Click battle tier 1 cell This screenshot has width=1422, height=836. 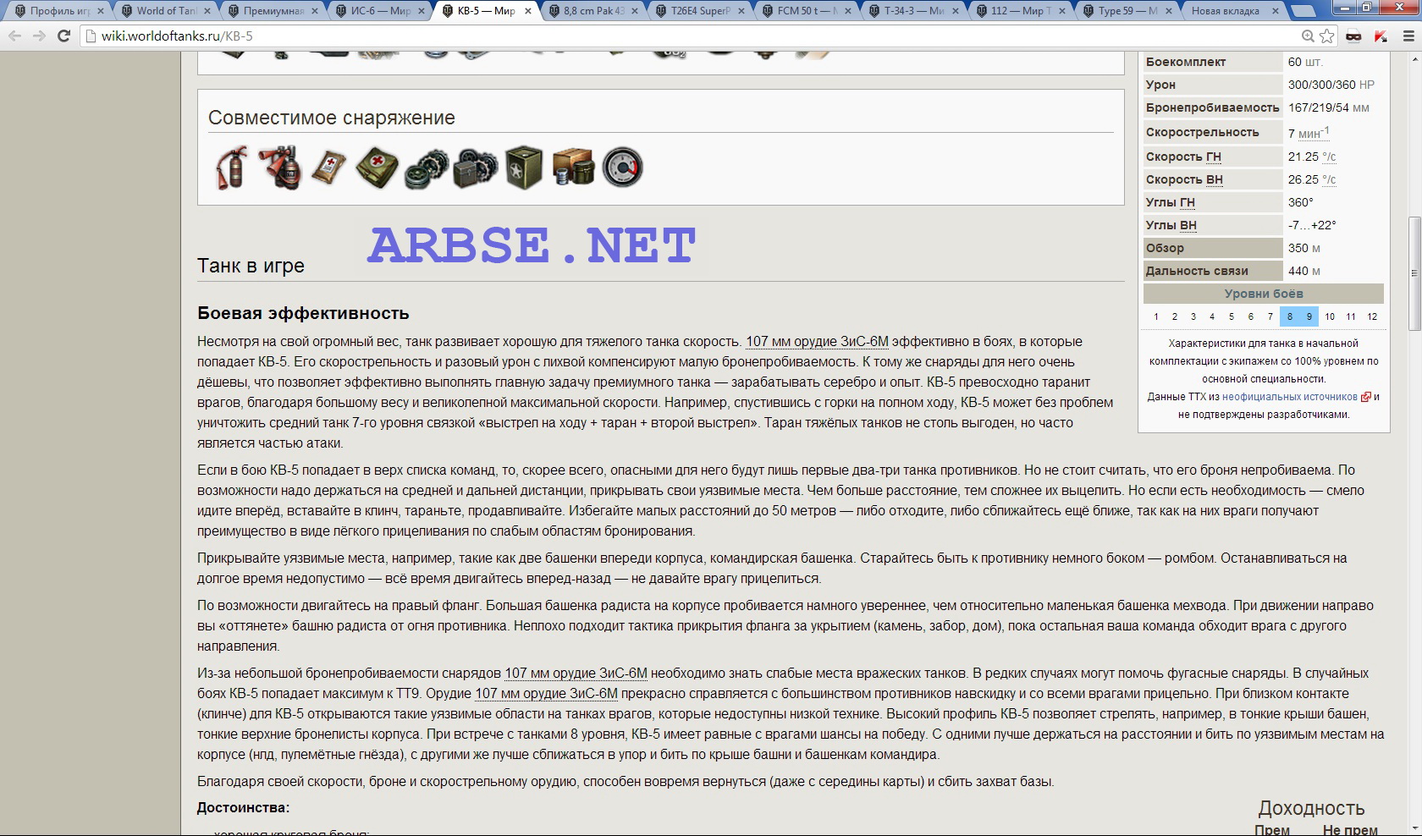pyautogui.click(x=1155, y=316)
